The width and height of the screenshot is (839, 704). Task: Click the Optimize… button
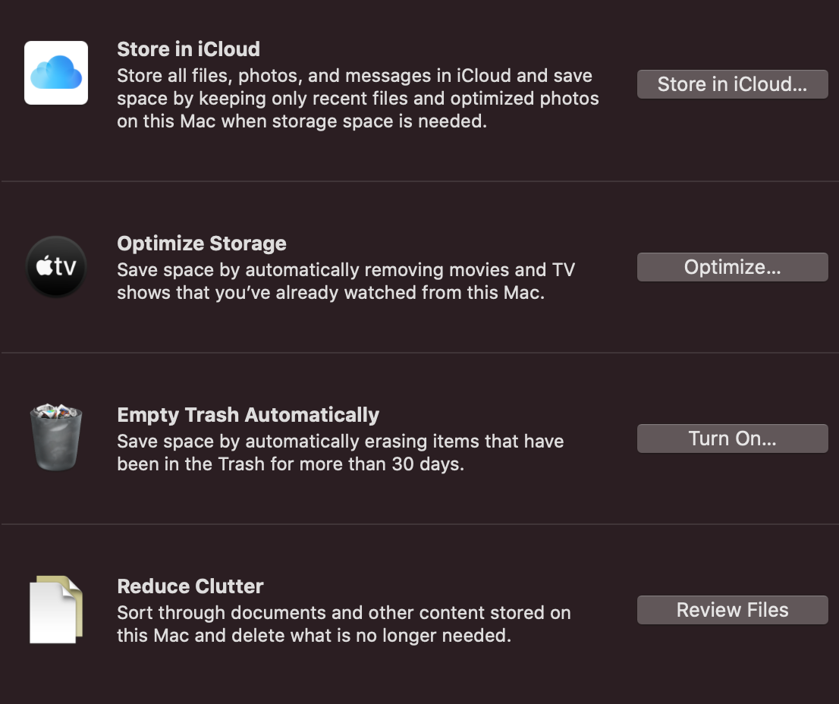[x=733, y=267]
